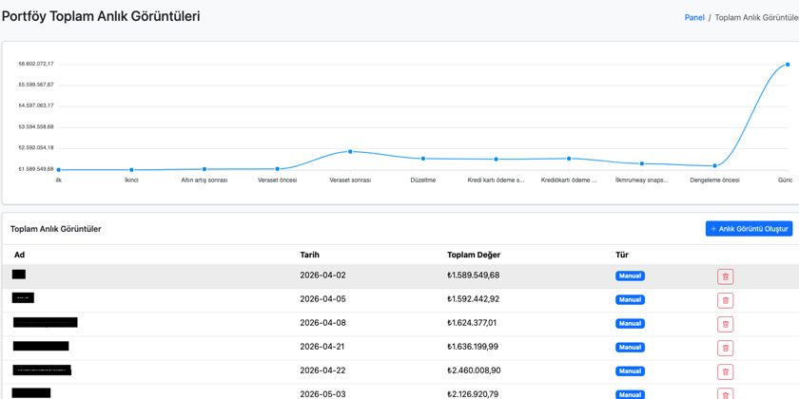Select the chart point for Veraset sonrası

350,151
